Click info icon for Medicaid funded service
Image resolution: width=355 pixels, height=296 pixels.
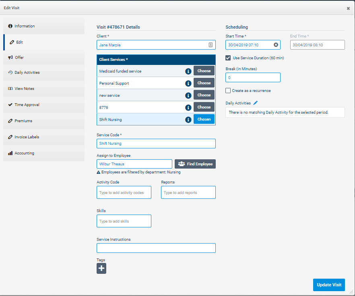(x=188, y=71)
